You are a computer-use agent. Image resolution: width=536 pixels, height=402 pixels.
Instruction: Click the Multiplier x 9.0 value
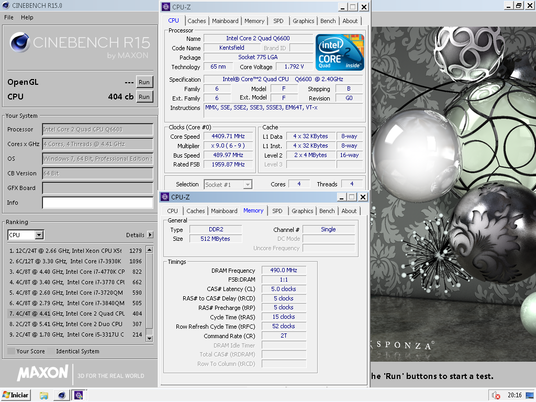pyautogui.click(x=228, y=146)
